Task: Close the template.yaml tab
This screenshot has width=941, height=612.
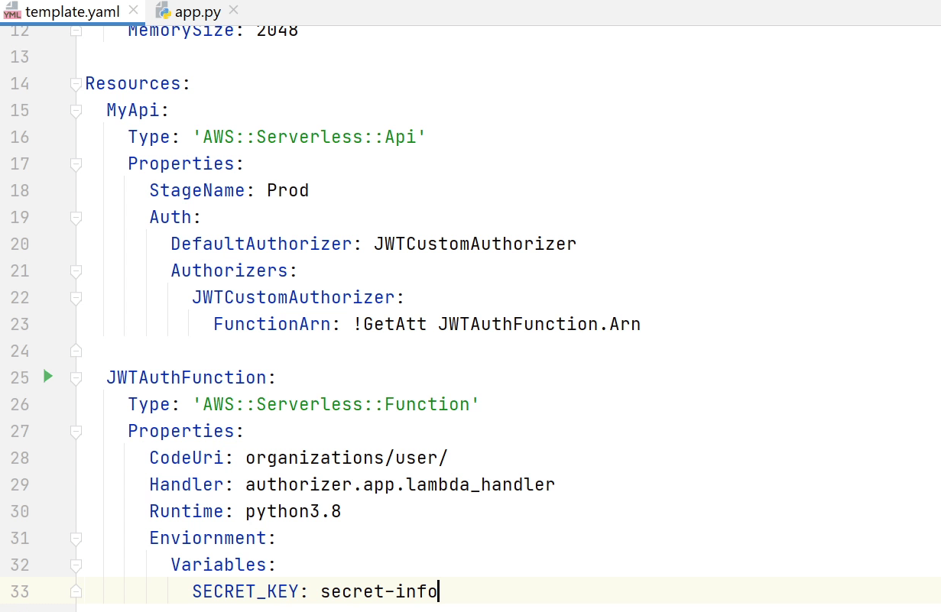Action: tap(134, 11)
